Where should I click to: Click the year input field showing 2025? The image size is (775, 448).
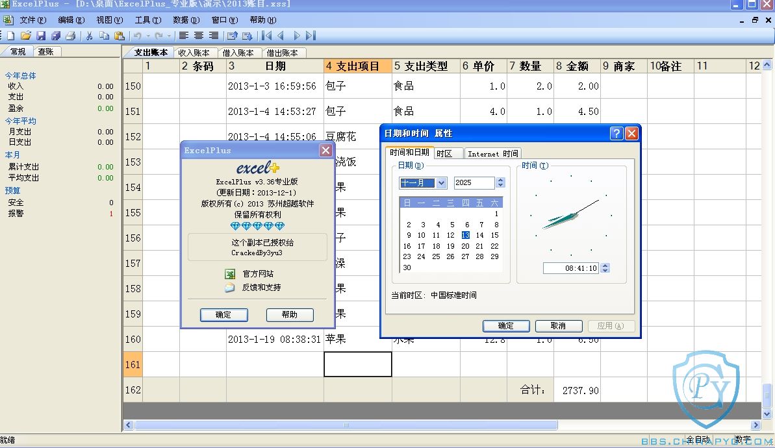point(474,182)
